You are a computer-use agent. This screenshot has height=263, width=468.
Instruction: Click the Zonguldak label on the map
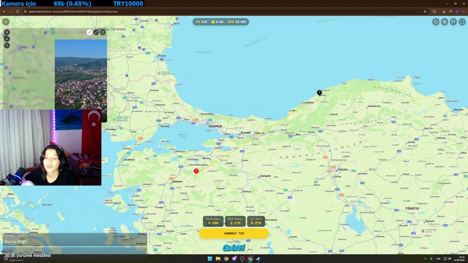pyautogui.click(x=308, y=103)
